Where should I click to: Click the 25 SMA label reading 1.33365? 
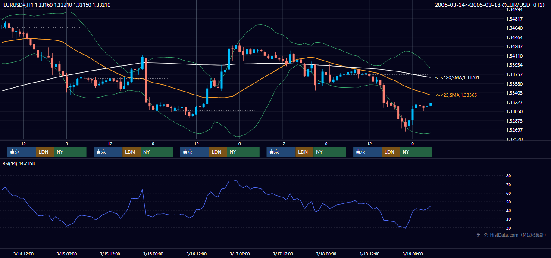click(457, 95)
